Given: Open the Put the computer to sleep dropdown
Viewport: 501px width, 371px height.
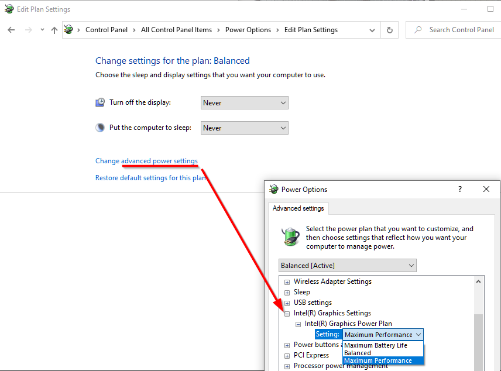Looking at the screenshot, I should tap(245, 128).
